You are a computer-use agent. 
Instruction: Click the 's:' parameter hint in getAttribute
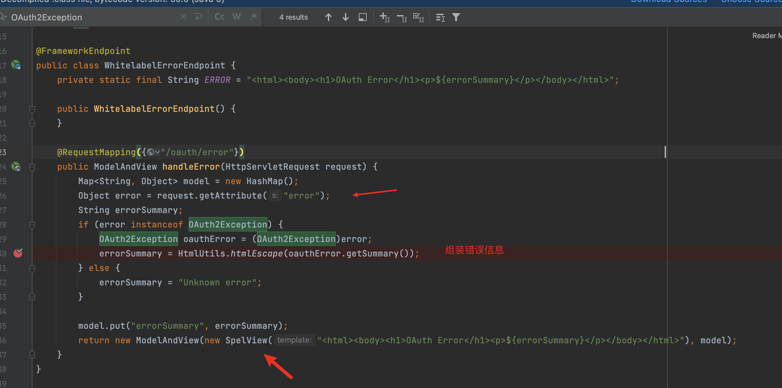coord(275,196)
